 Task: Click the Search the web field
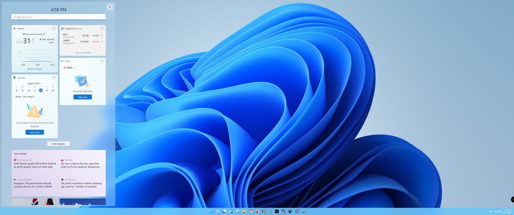tap(59, 17)
